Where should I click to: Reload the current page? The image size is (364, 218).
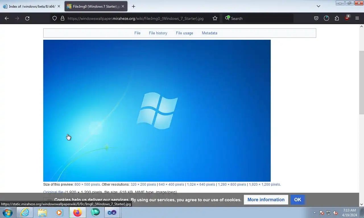point(27,18)
